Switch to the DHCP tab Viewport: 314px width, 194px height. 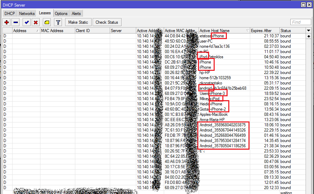9,14
